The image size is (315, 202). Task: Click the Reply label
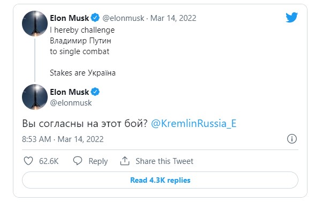[x=98, y=161]
